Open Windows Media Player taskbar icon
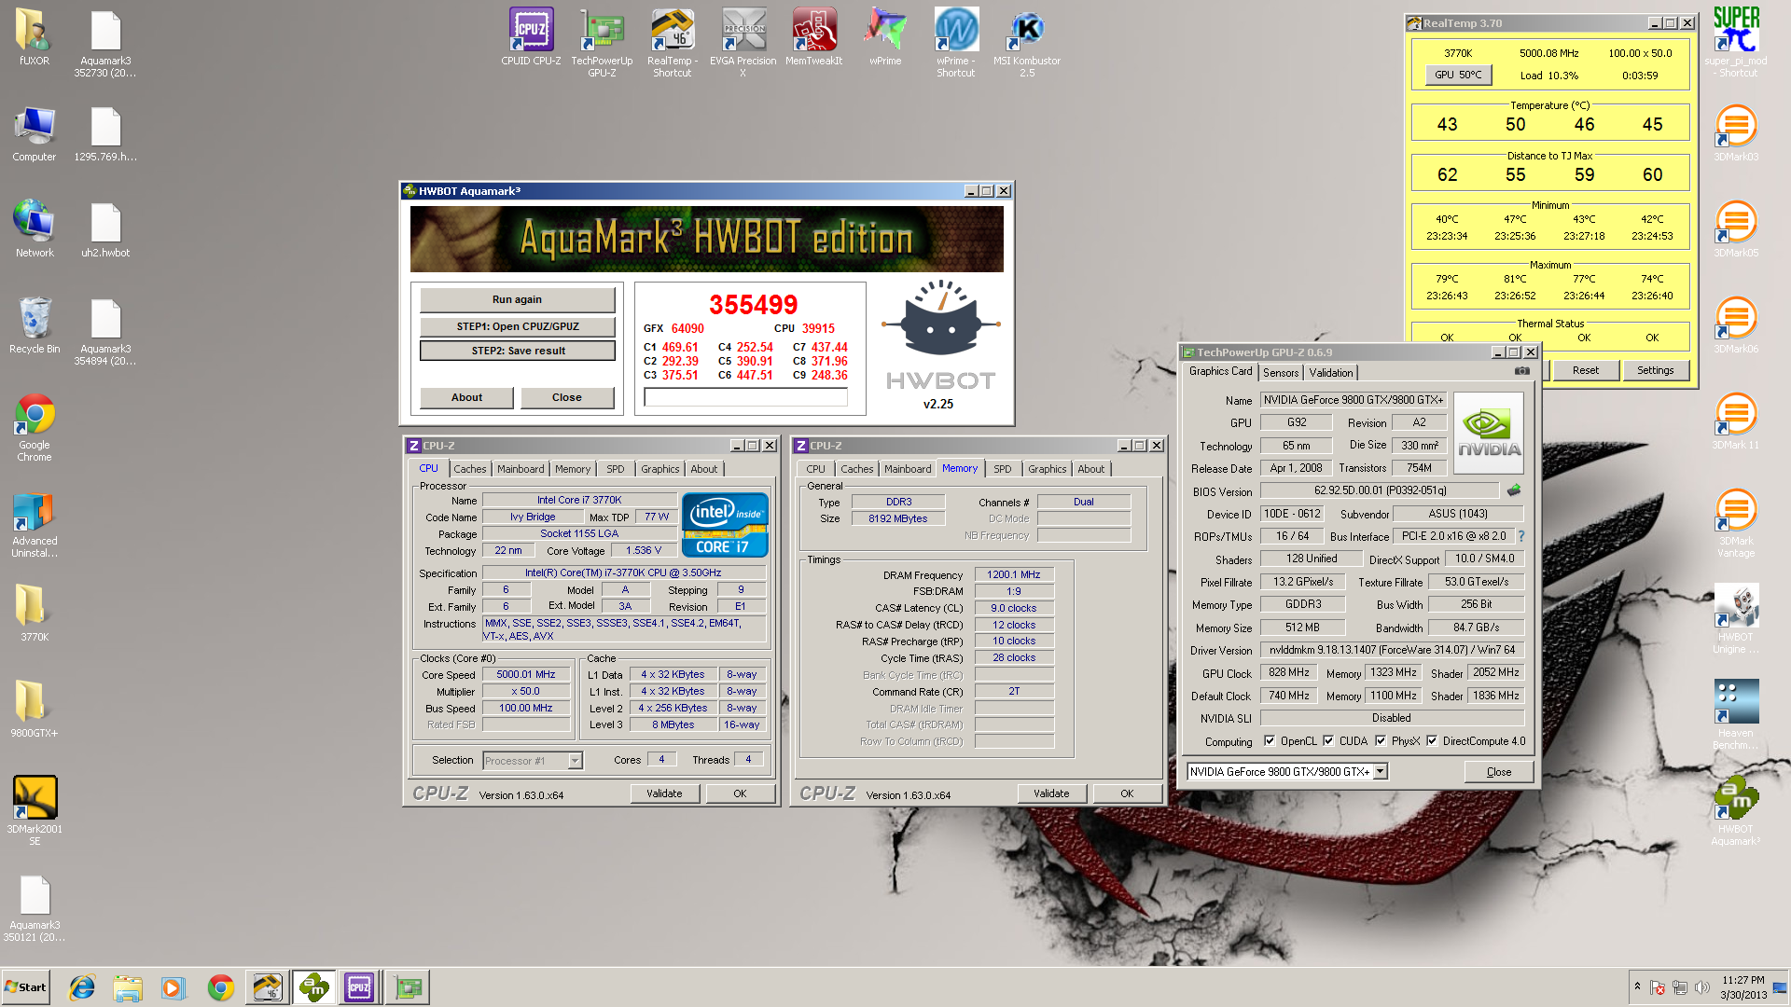The height and width of the screenshot is (1007, 1791). (174, 987)
